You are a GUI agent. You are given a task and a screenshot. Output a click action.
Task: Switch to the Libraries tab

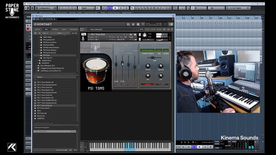pos(38,29)
